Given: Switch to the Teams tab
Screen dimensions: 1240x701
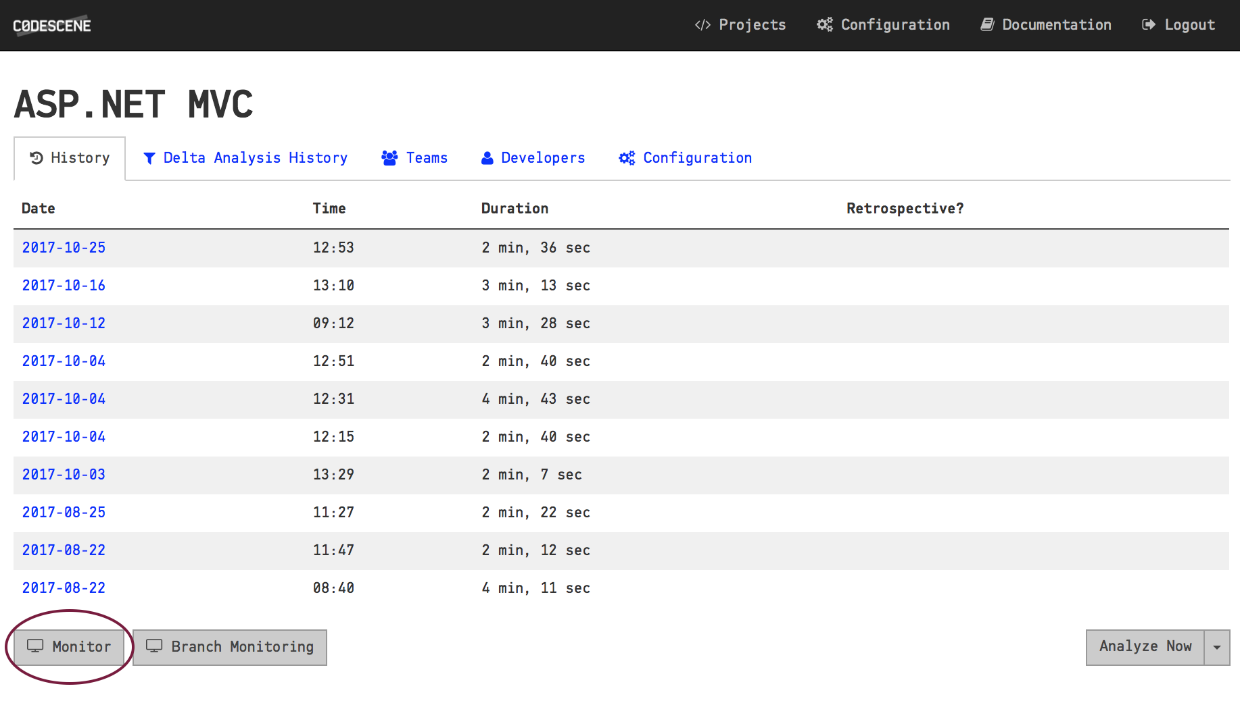Looking at the screenshot, I should [x=414, y=158].
